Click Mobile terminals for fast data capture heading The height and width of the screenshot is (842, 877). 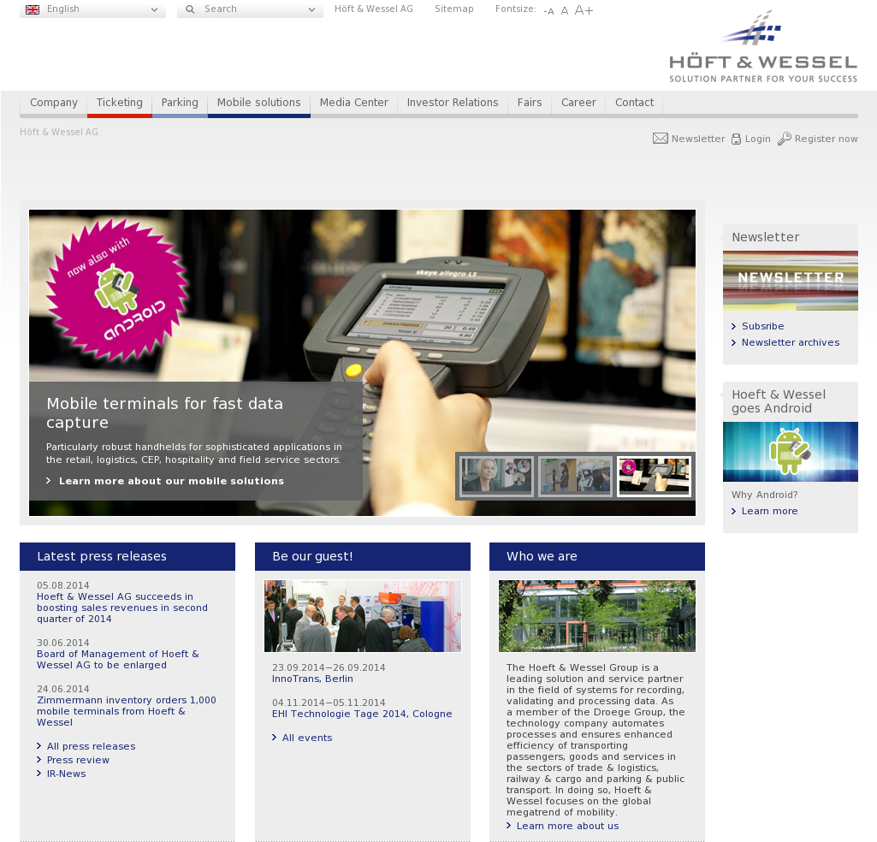click(x=164, y=413)
